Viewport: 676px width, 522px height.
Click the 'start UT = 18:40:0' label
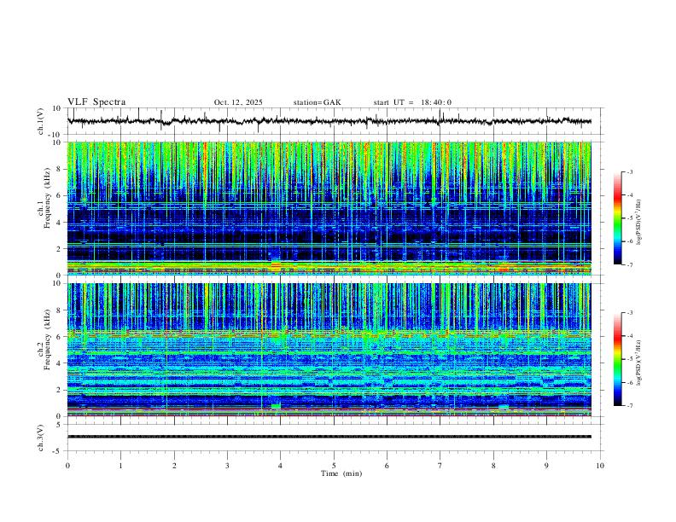[x=412, y=102]
